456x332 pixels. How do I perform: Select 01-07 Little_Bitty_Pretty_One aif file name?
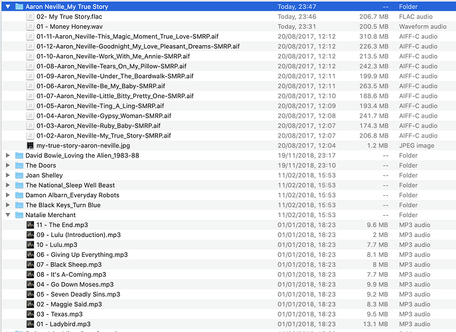[x=115, y=96]
